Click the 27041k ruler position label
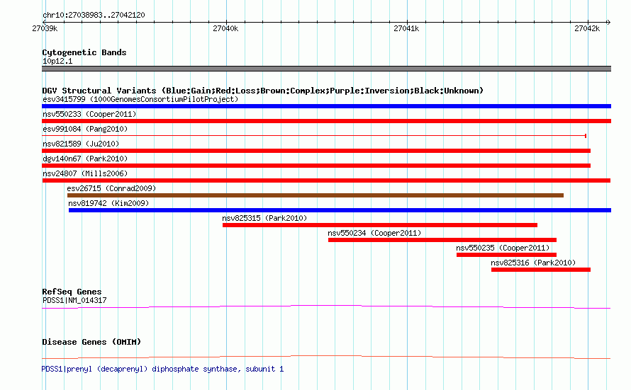 tap(406, 28)
